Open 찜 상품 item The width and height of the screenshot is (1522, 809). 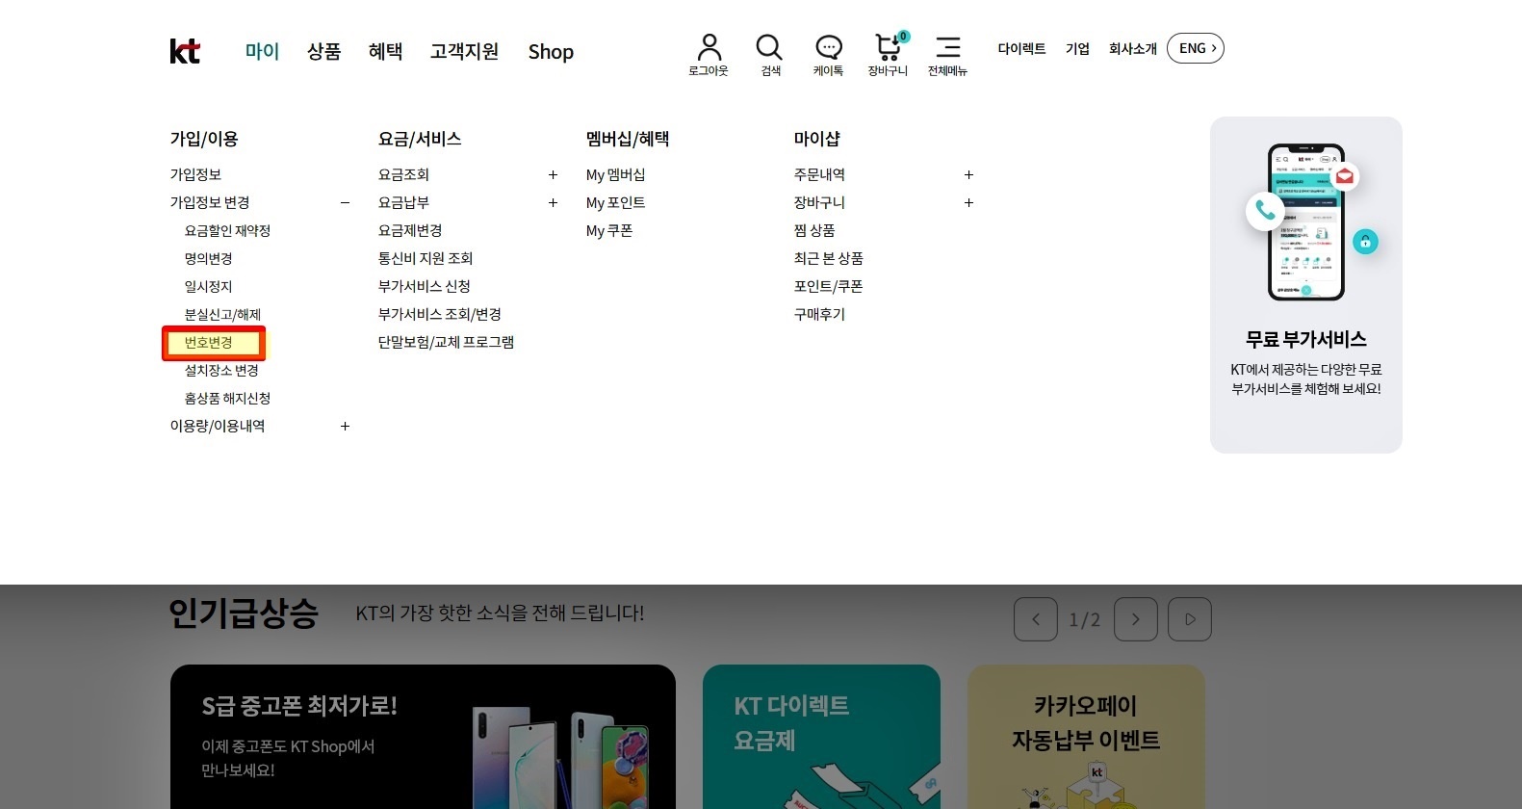tap(814, 230)
